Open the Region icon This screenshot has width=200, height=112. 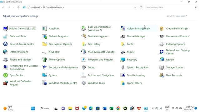162,59
